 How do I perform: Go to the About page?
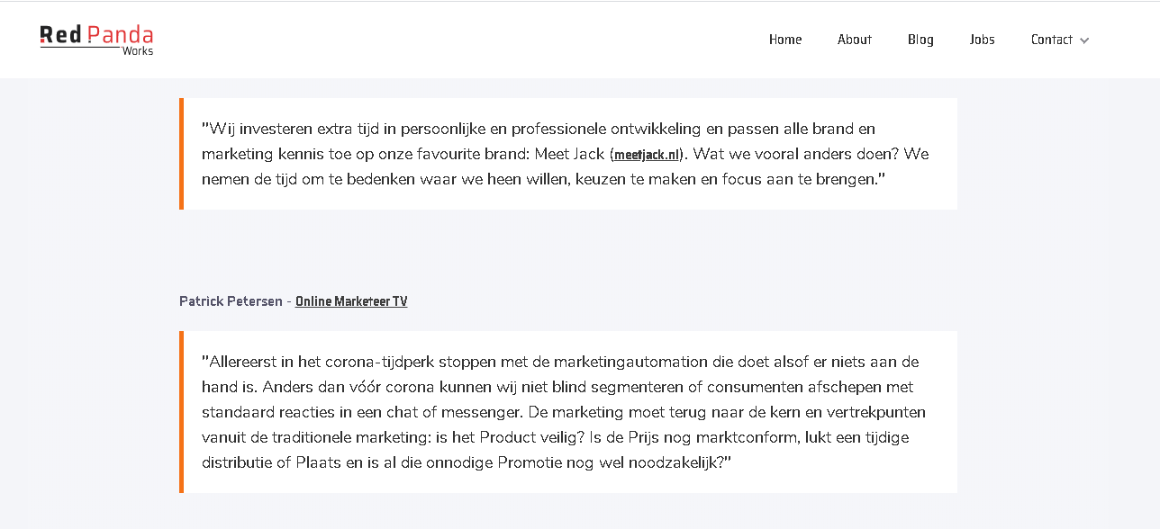pos(854,40)
